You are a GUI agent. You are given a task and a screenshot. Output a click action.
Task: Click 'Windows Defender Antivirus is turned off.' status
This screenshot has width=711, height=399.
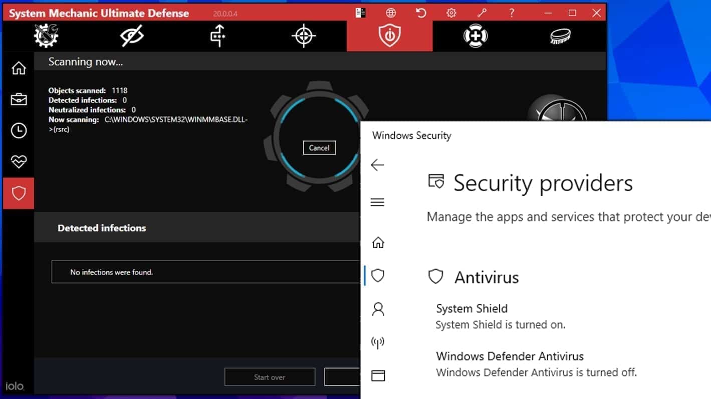(536, 372)
